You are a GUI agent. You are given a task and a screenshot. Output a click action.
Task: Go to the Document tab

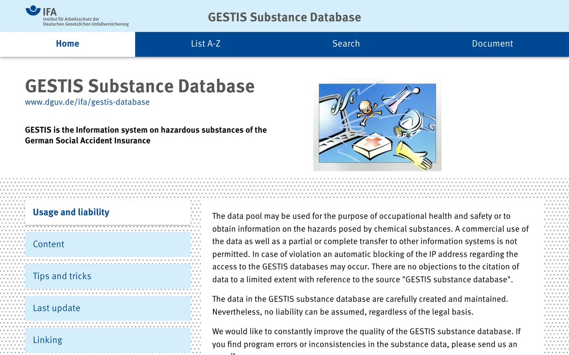point(492,44)
